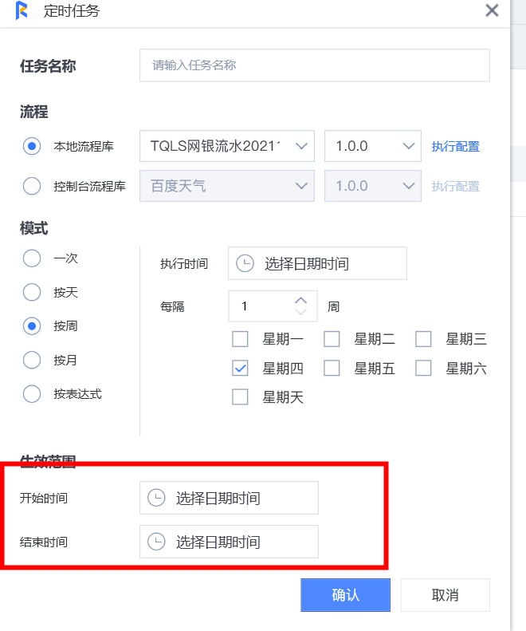The width and height of the screenshot is (526, 631).
Task: Increase the 每隔 interval with up arrow
Action: (x=300, y=300)
